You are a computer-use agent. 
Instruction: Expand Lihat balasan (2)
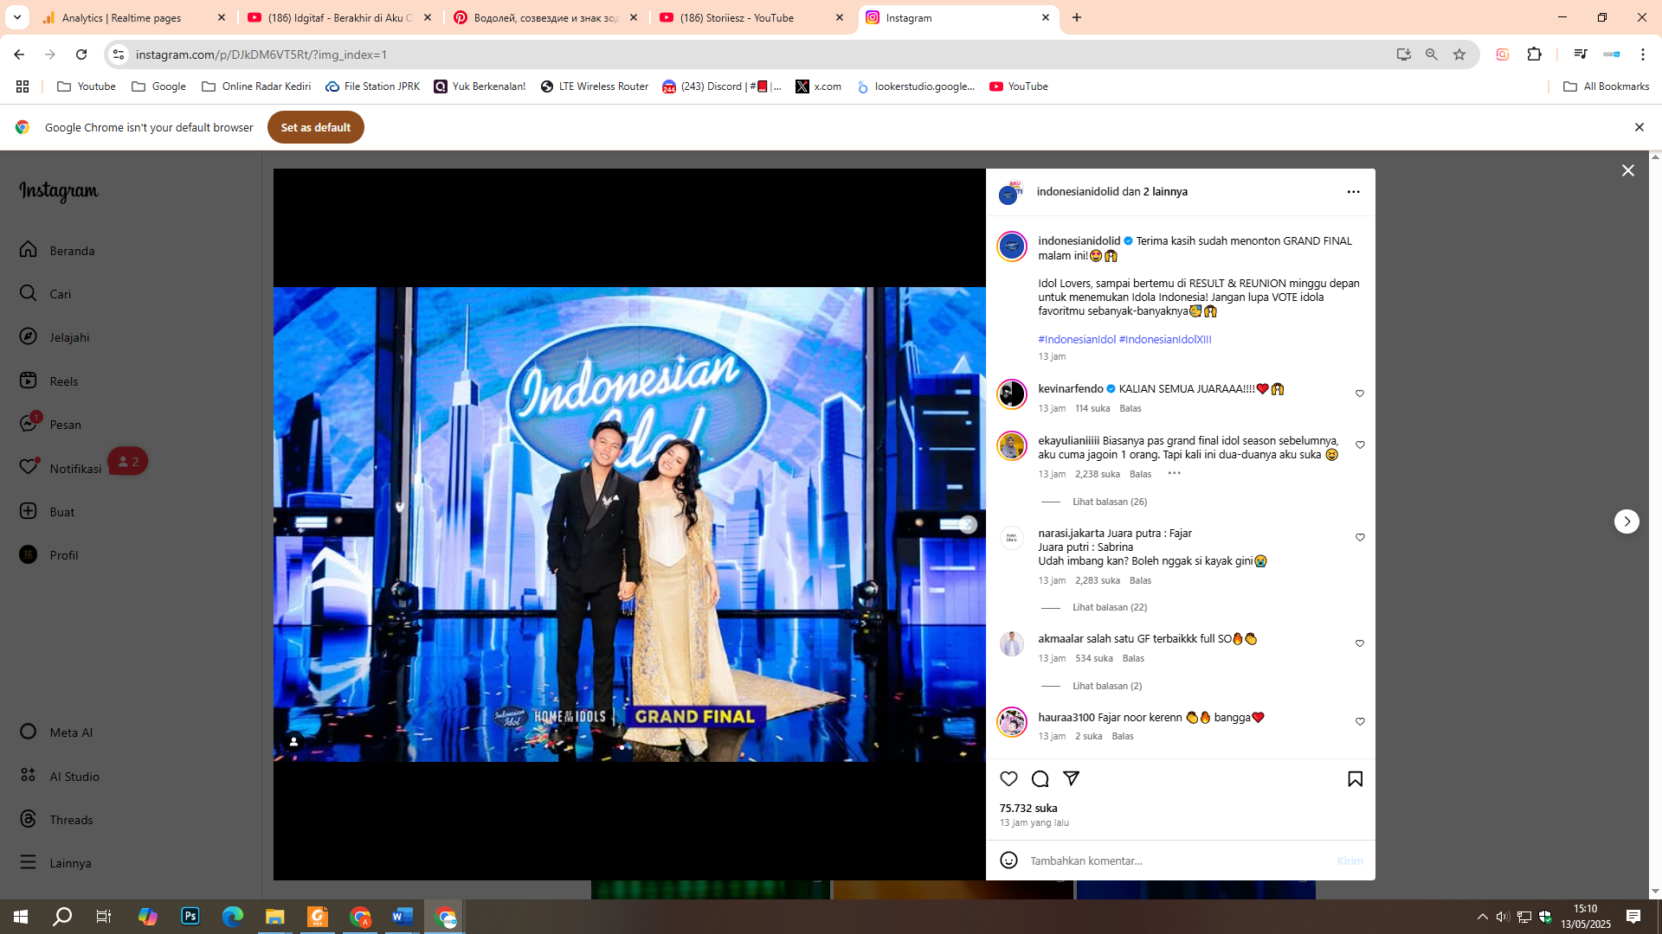1107,686
